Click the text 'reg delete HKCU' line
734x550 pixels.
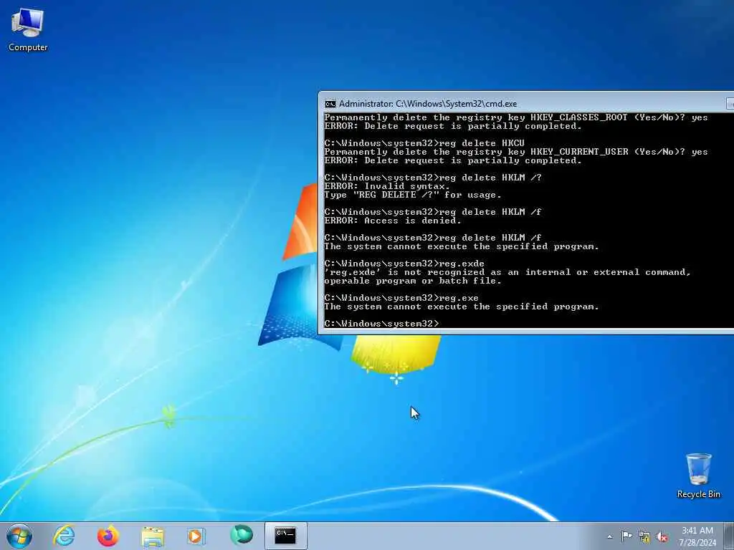[x=424, y=143]
